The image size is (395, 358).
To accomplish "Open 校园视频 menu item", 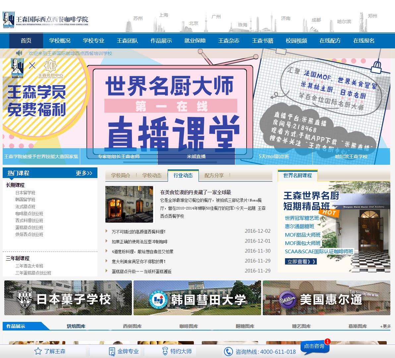I will [296, 40].
